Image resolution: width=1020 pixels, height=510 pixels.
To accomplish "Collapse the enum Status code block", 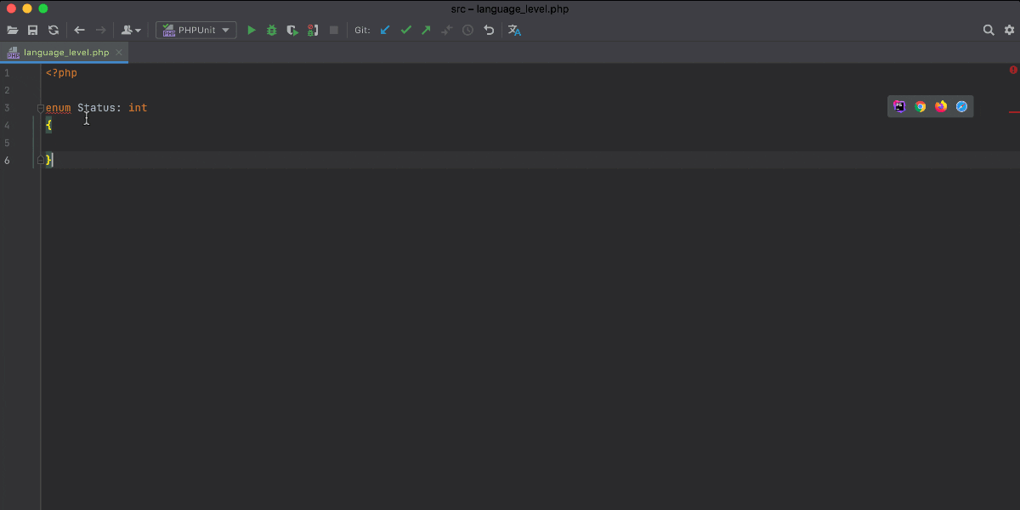I will (40, 108).
